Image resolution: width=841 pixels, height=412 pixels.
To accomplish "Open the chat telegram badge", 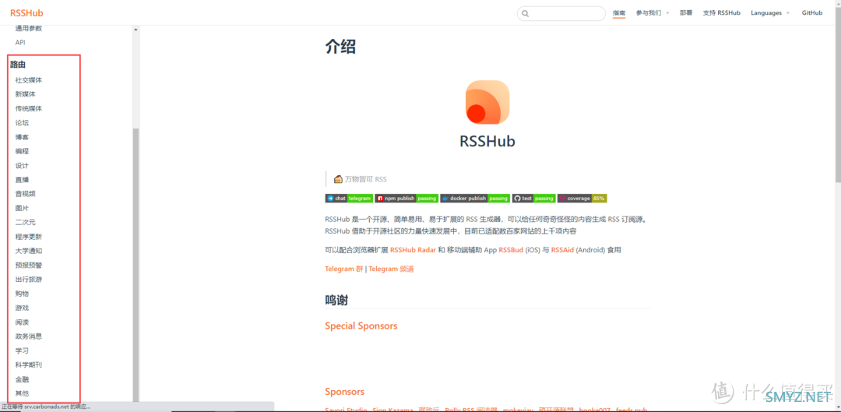I will tap(349, 198).
